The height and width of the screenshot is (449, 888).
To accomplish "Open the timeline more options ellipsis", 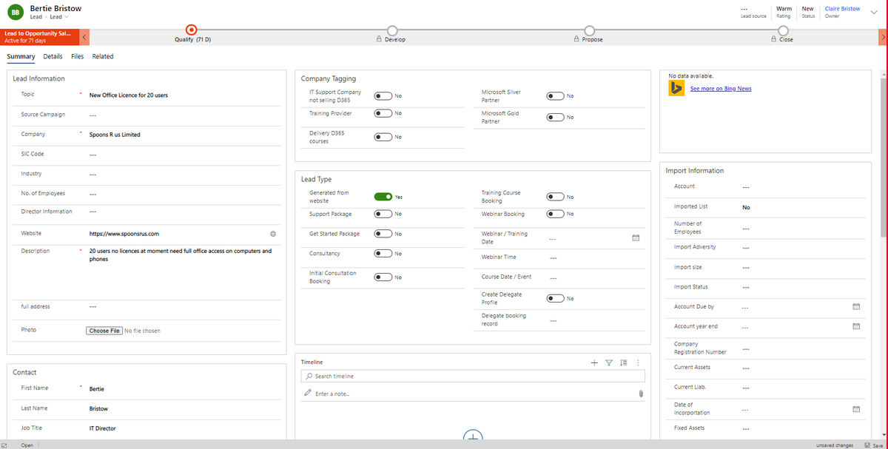I will (x=638, y=362).
